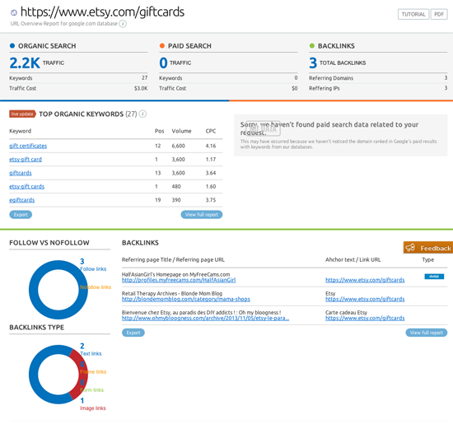The image size is (453, 424).
Task: Click the info icon next to Top Organic Keywords
Action: 142,114
